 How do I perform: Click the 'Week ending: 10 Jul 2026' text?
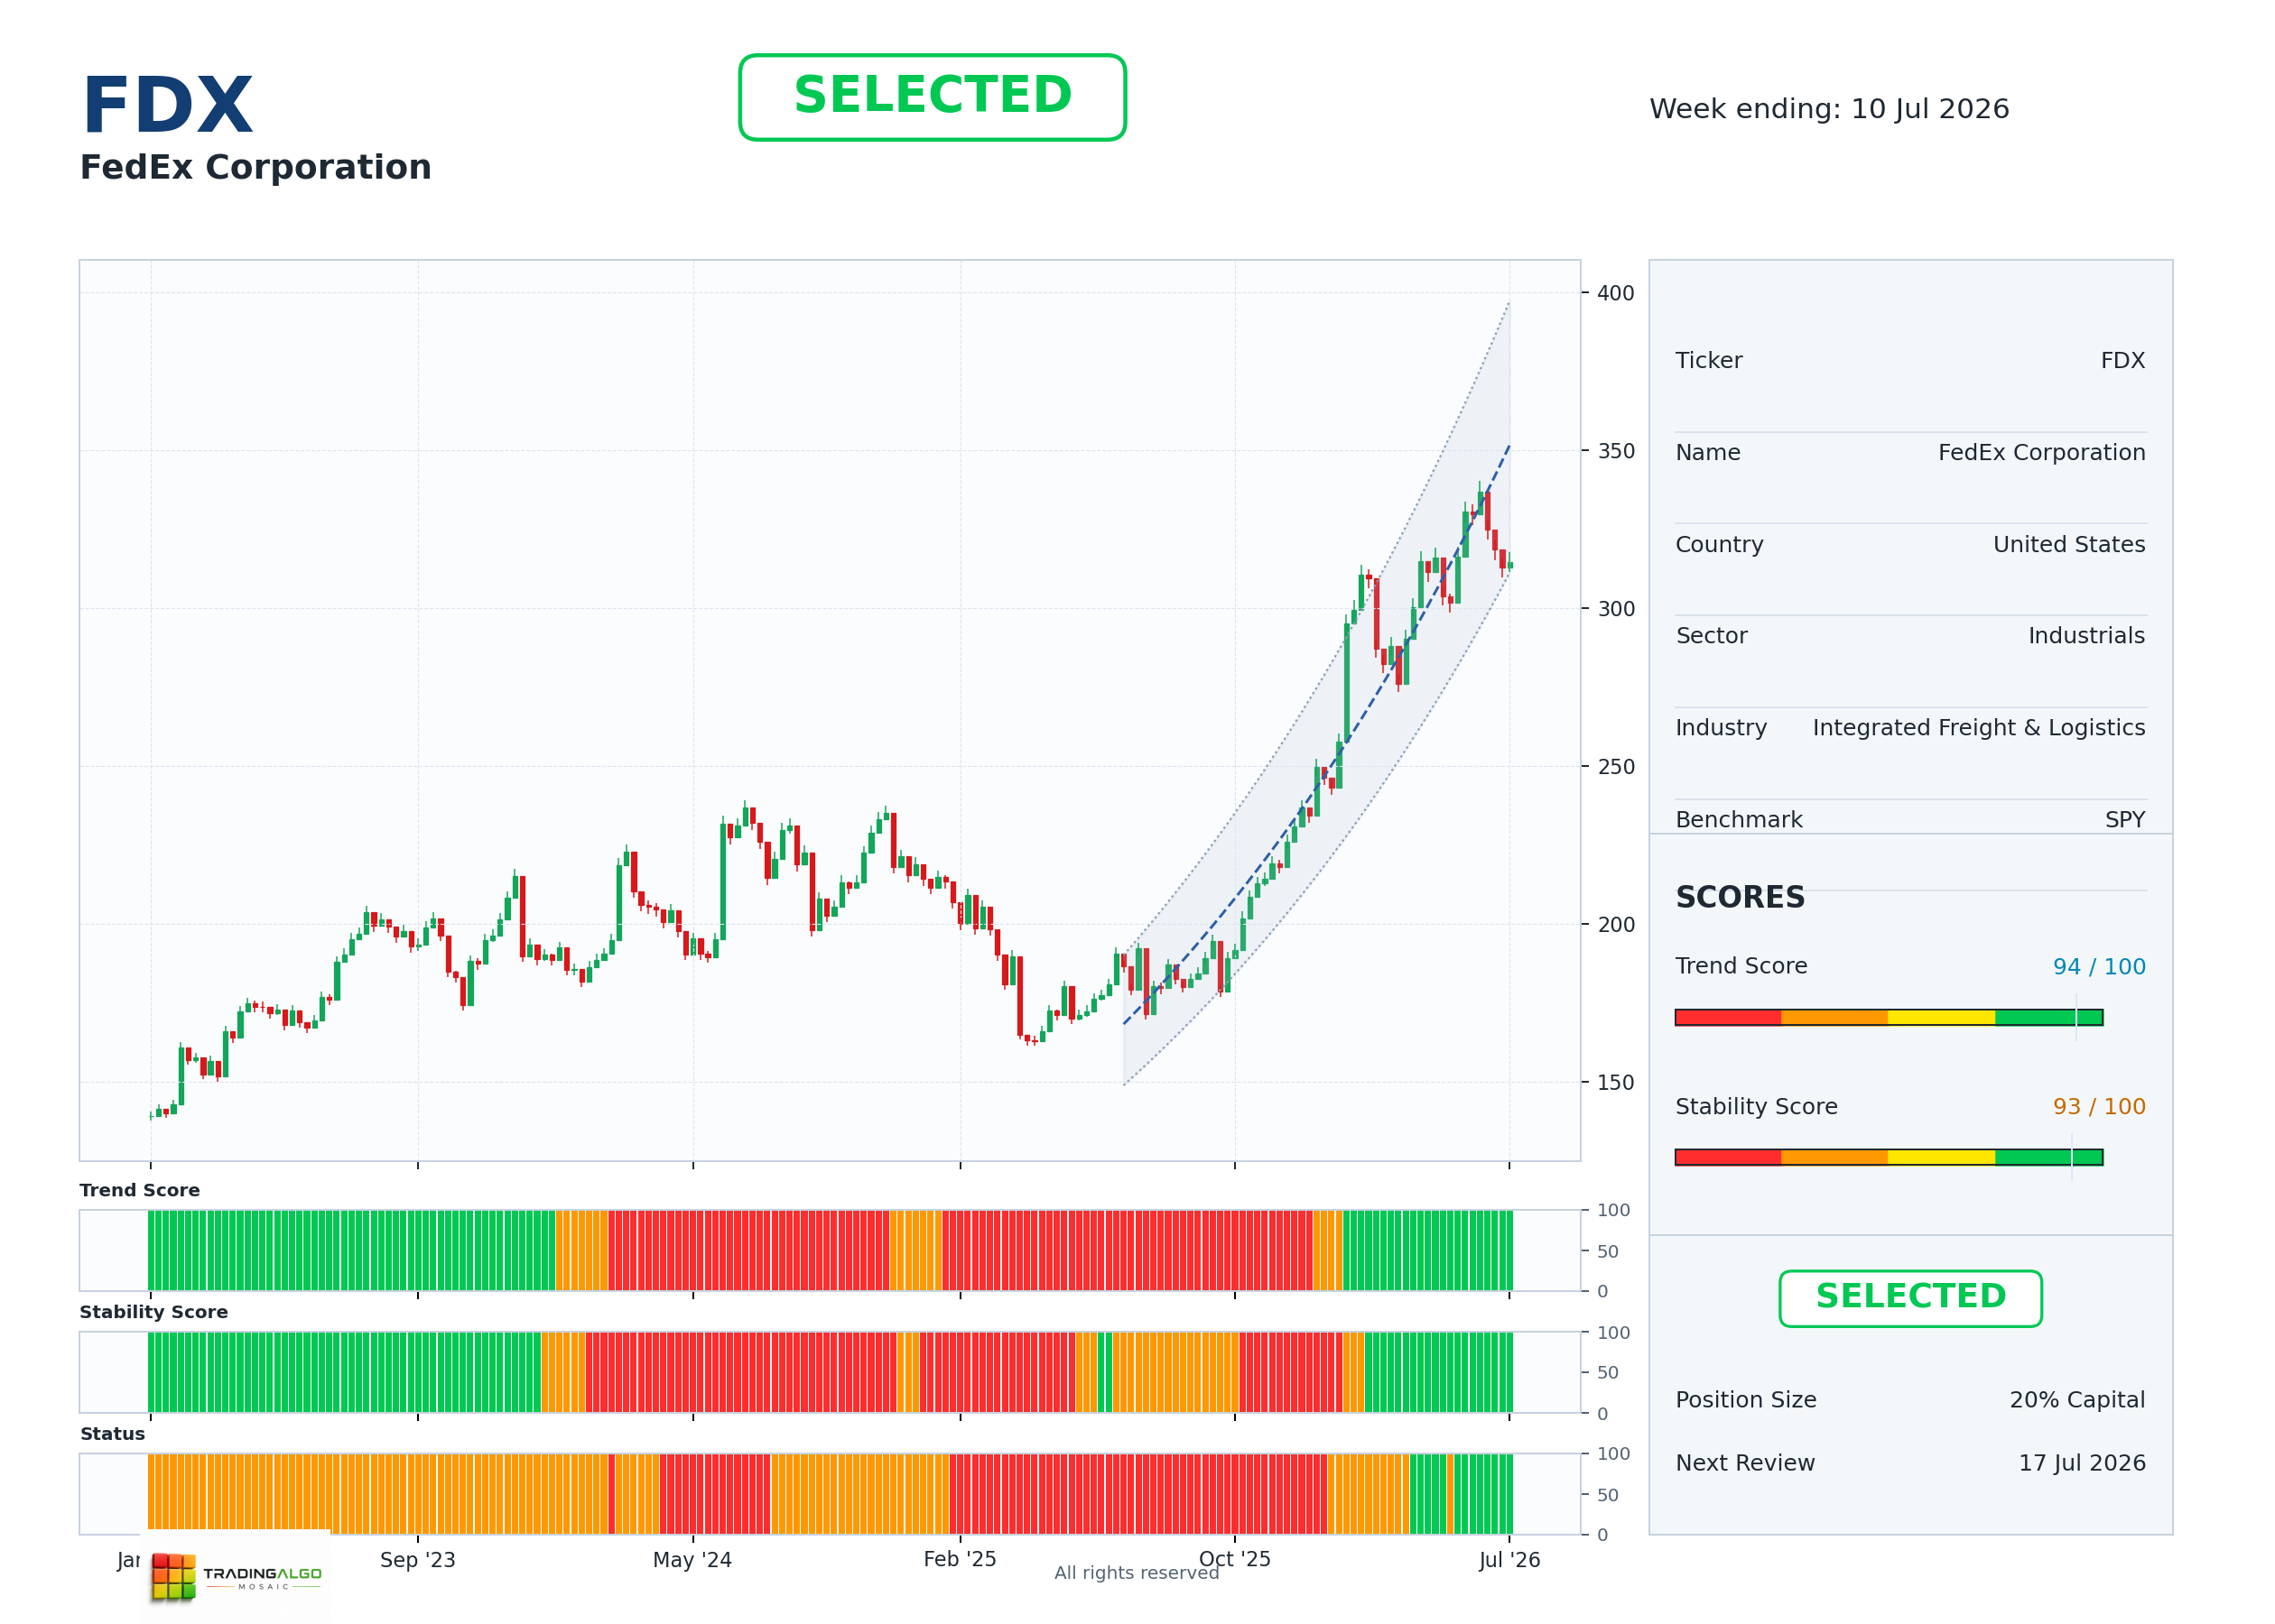pyautogui.click(x=1829, y=109)
